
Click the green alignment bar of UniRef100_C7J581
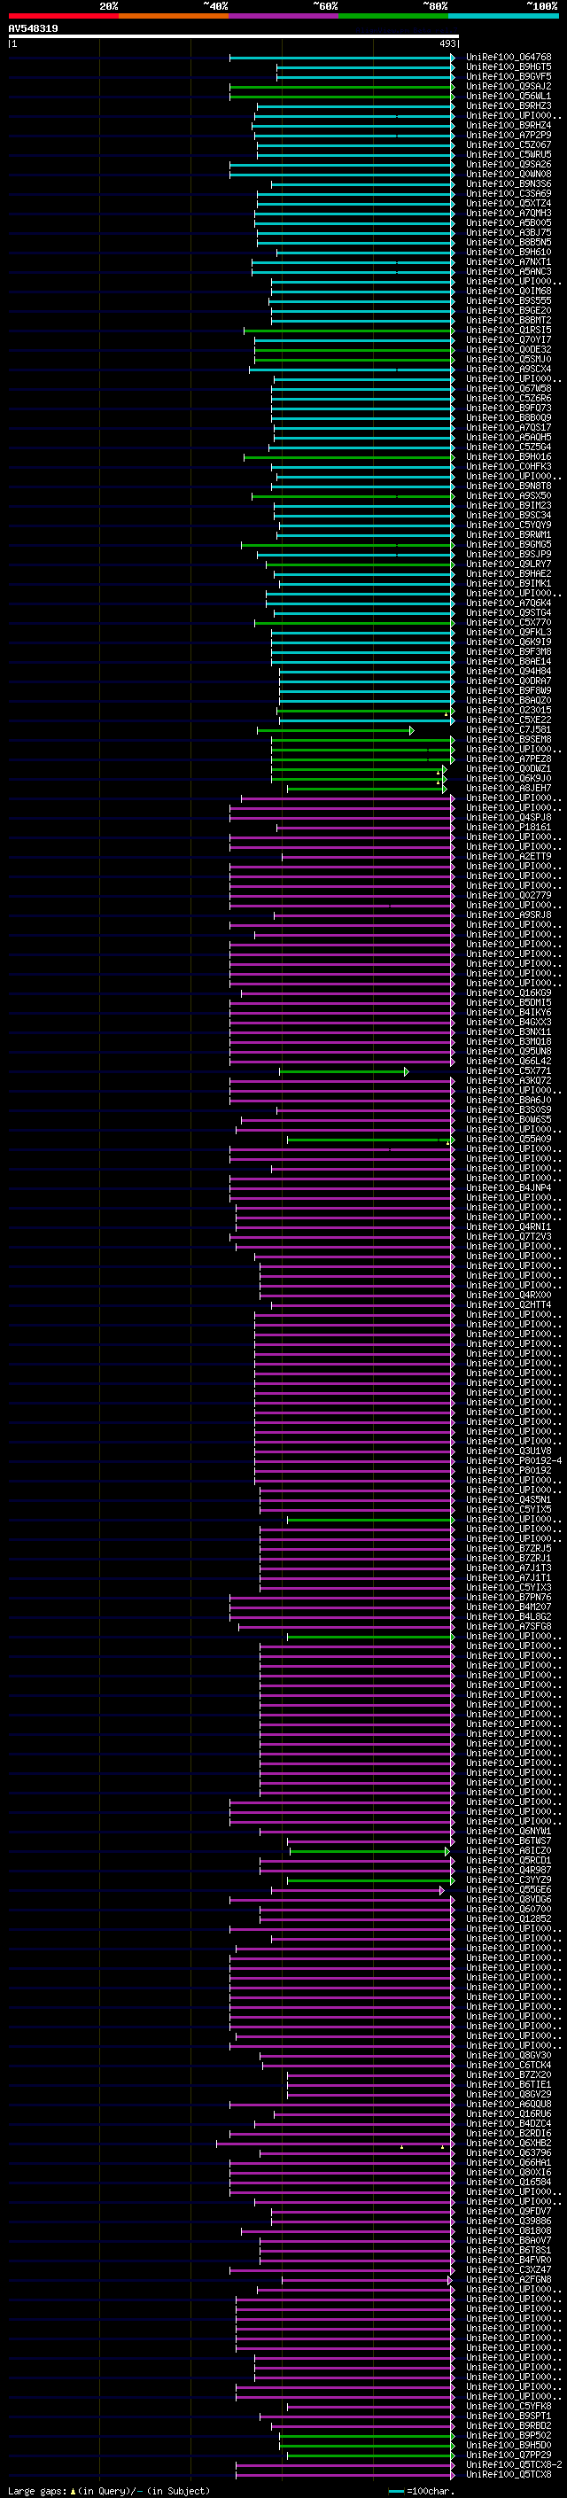tap(336, 730)
